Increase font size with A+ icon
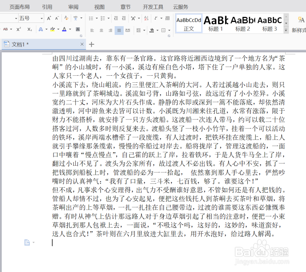The width and height of the screenshot is (306, 272). pos(49,18)
